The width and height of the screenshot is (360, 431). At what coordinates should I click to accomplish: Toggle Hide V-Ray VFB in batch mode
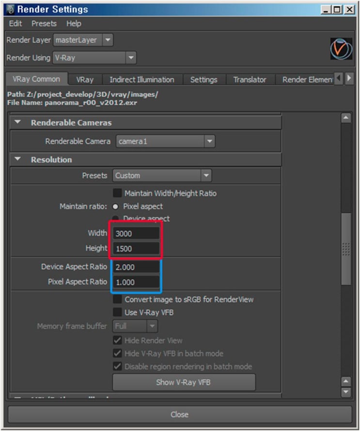(x=117, y=353)
